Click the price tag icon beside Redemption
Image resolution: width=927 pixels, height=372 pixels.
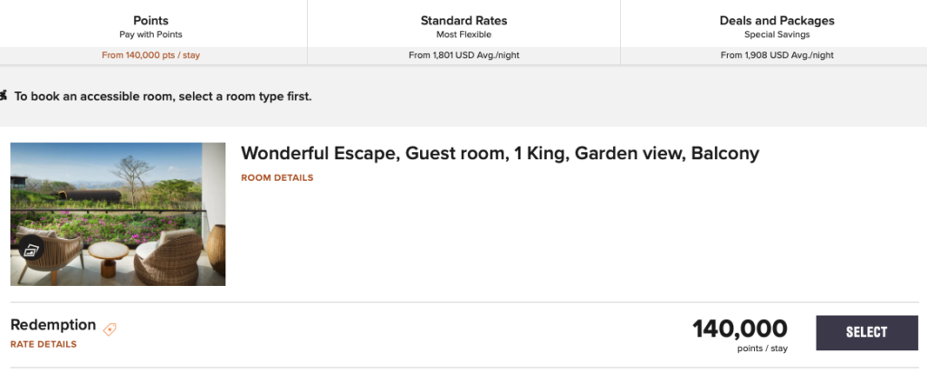[110, 329]
